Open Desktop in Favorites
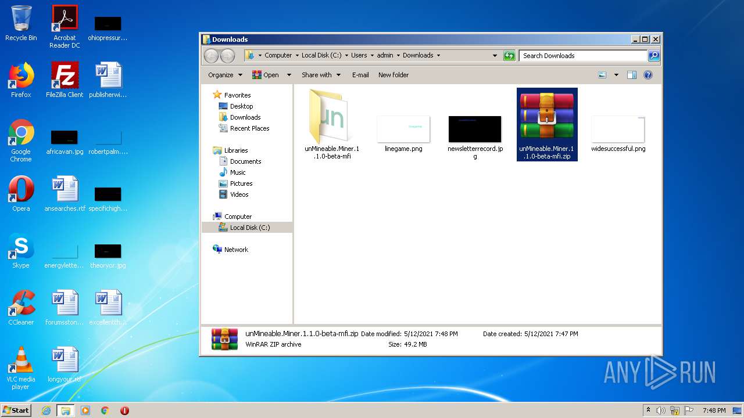 [241, 106]
